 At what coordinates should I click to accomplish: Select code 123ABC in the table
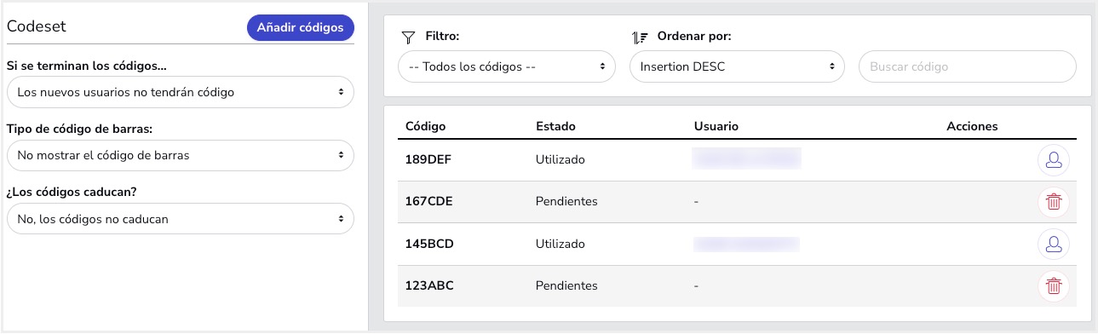click(x=429, y=286)
